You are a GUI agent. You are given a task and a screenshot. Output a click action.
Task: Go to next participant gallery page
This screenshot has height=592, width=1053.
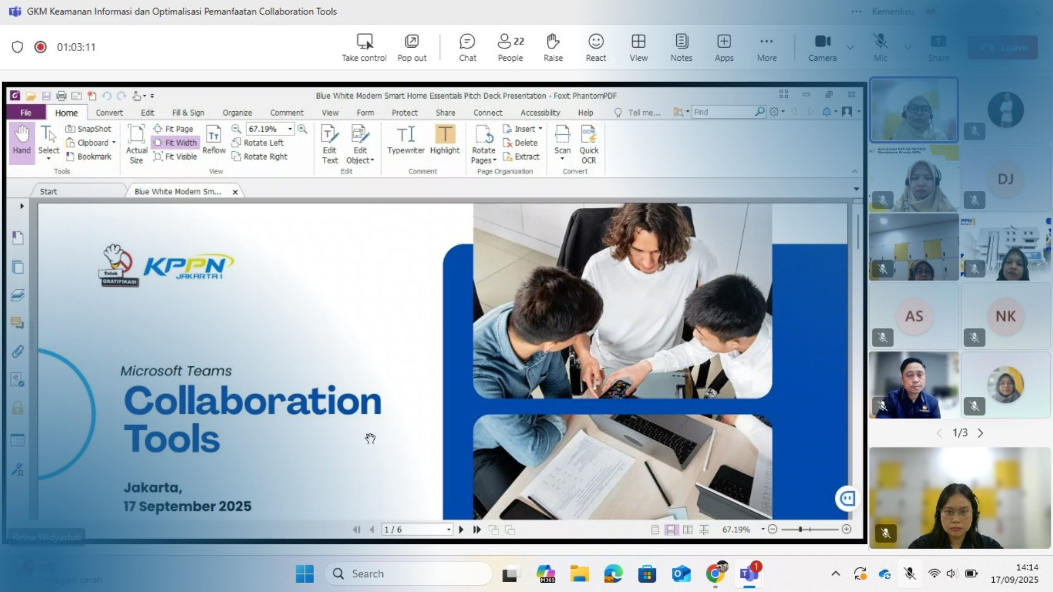click(x=981, y=433)
